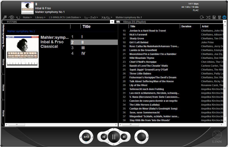
Task: Navigate to Library in the breadcrumb
Action: [39, 17]
